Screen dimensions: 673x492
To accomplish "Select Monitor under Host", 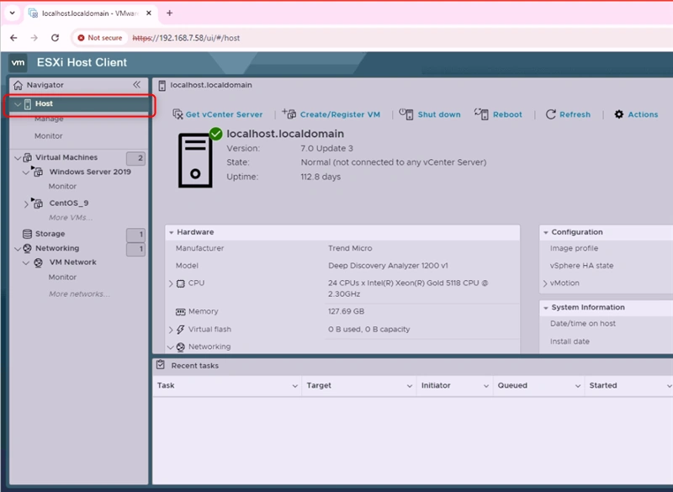I will click(x=49, y=136).
